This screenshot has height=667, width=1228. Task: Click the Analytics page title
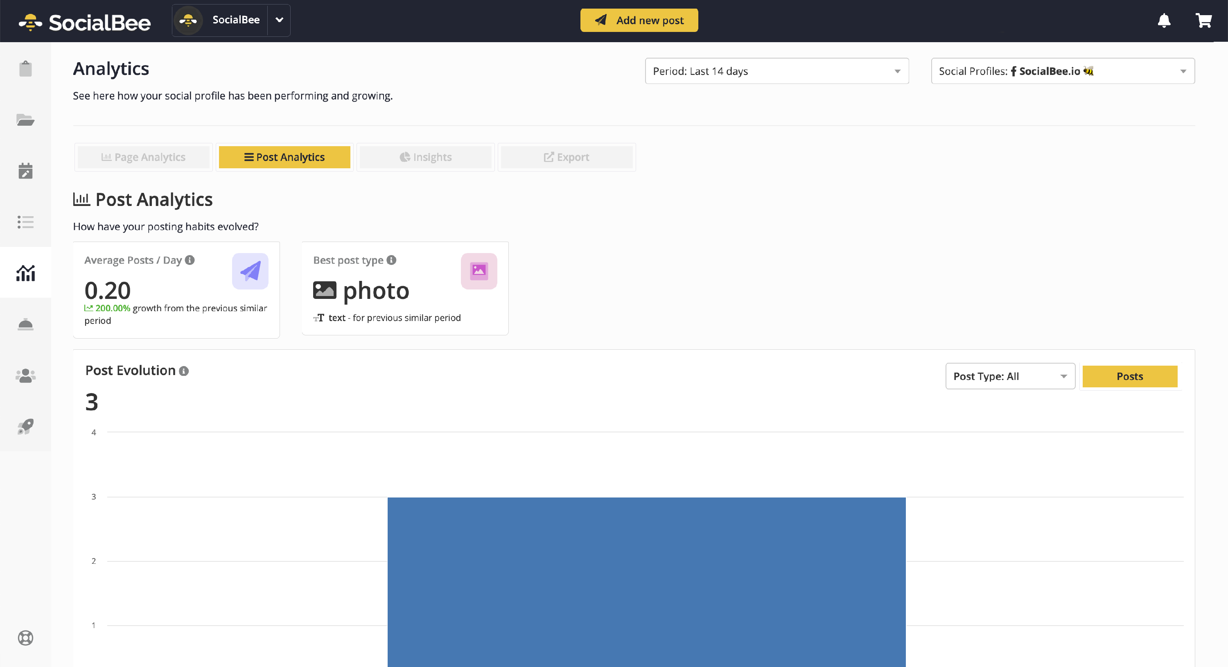tap(111, 69)
